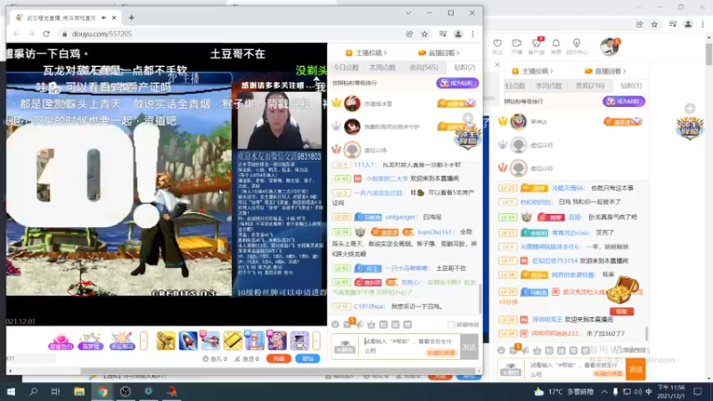Open emoji picker in front chat toolbar
This screenshot has width=713, height=401.
point(336,324)
